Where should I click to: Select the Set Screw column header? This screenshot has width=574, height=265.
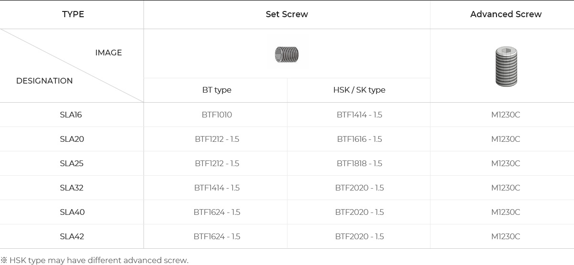pos(287,14)
